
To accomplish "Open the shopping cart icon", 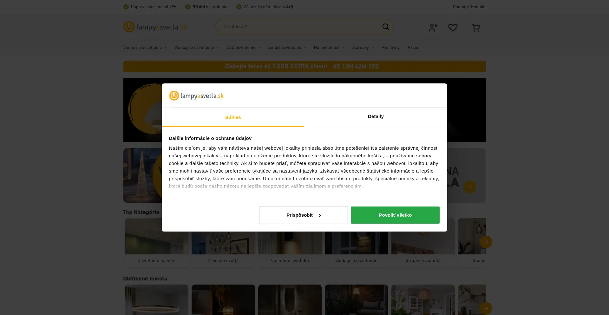I will (x=476, y=28).
